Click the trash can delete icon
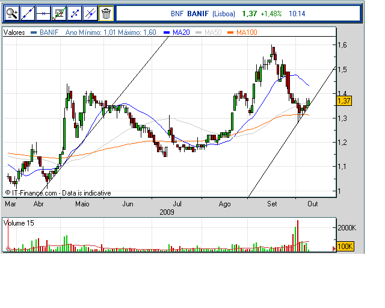The height and width of the screenshot is (308, 385). tap(106, 13)
